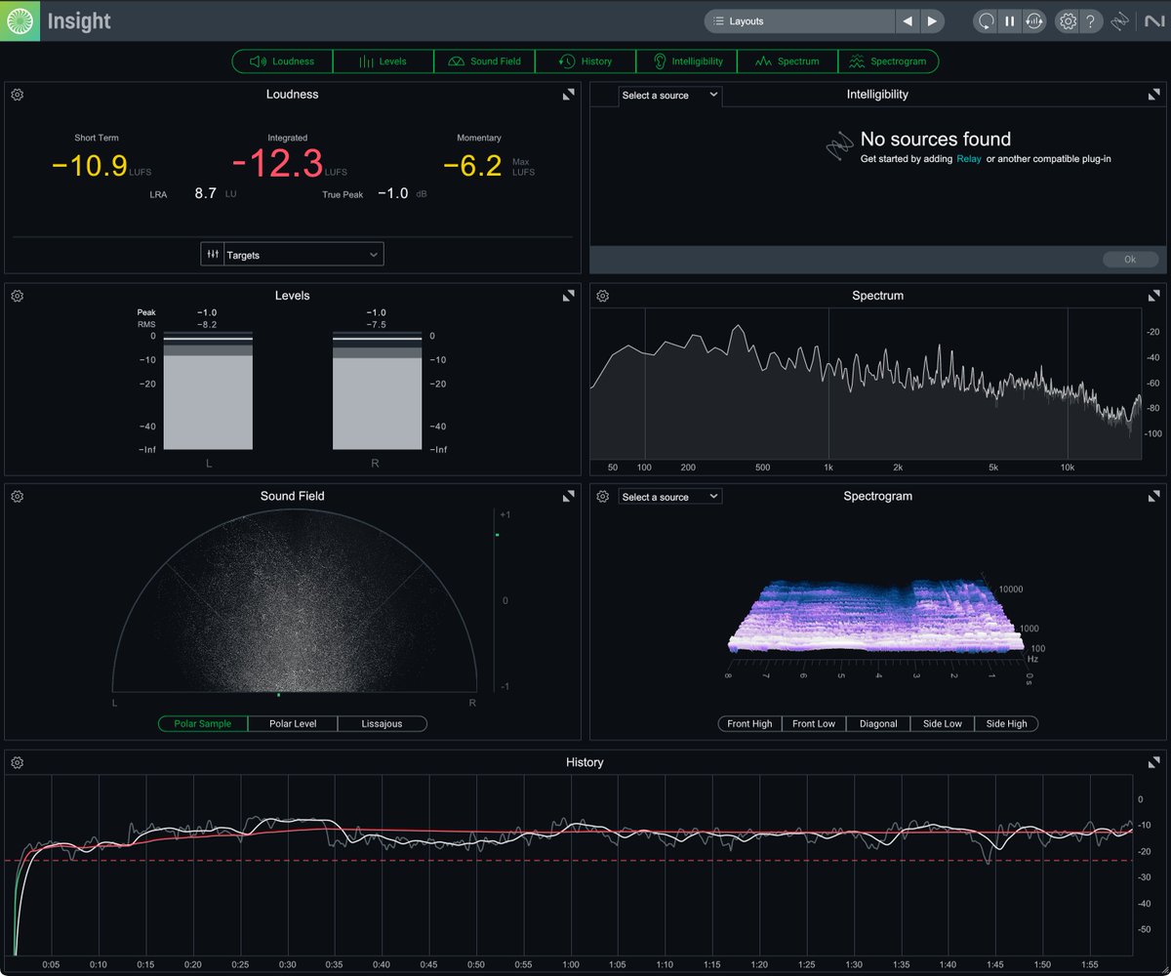Click the Relay link
Image resolution: width=1171 pixels, height=976 pixels.
pyautogui.click(x=969, y=158)
